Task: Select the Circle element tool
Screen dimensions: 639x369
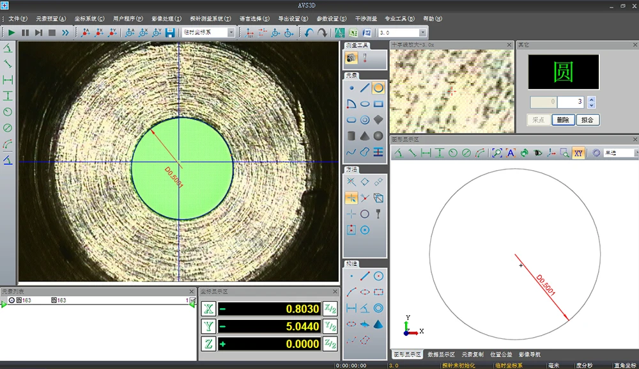Action: pyautogui.click(x=378, y=88)
